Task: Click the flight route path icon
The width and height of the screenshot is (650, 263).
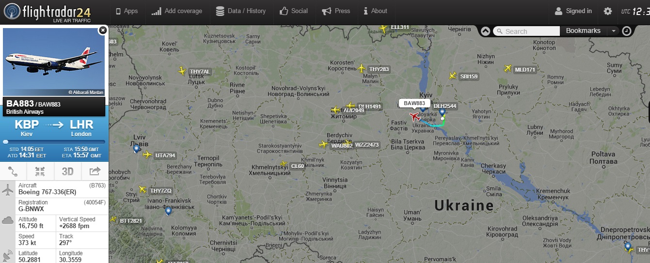Action: click(13, 171)
